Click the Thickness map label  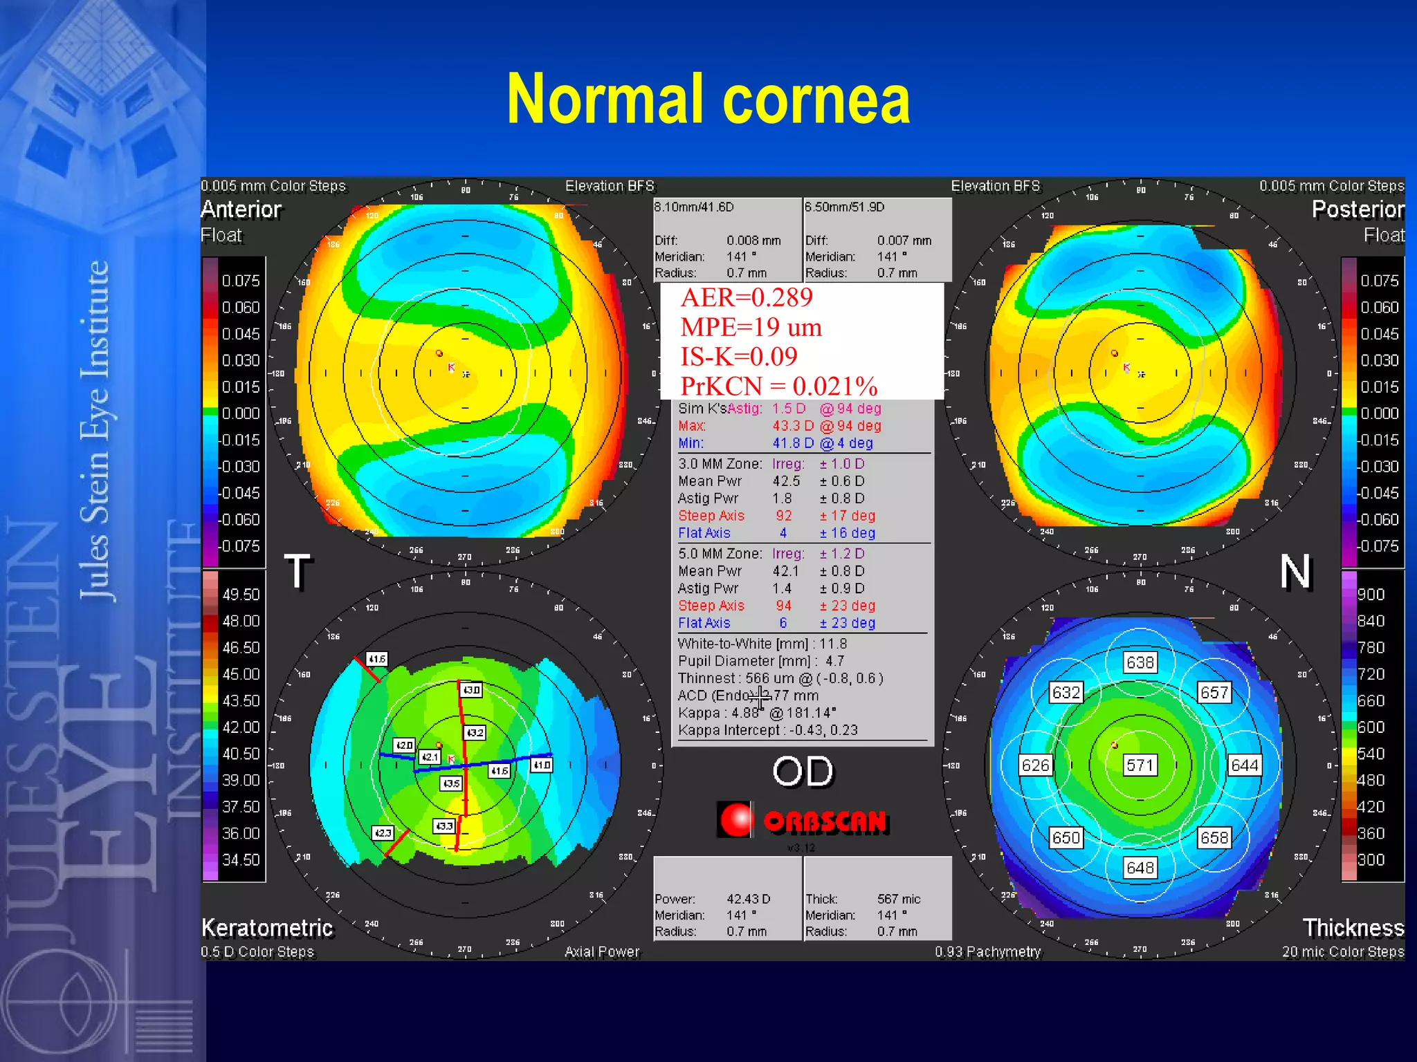click(x=1353, y=928)
